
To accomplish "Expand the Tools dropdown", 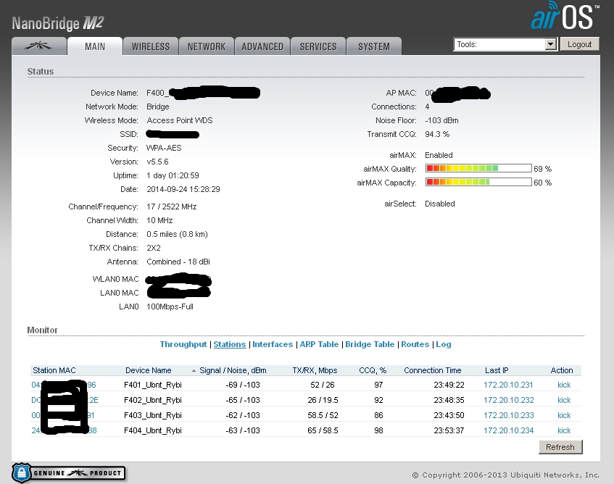I will coord(505,44).
